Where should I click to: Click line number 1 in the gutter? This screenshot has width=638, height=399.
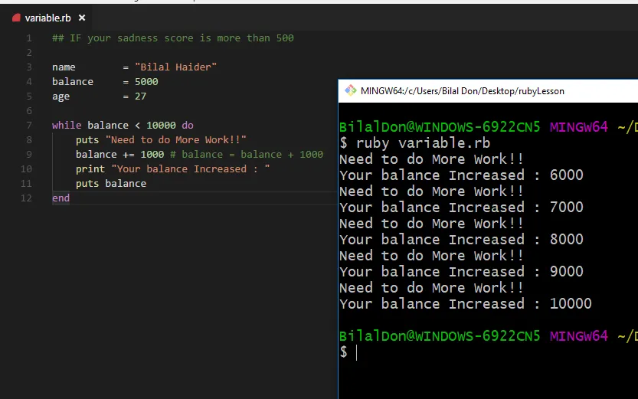pos(29,38)
